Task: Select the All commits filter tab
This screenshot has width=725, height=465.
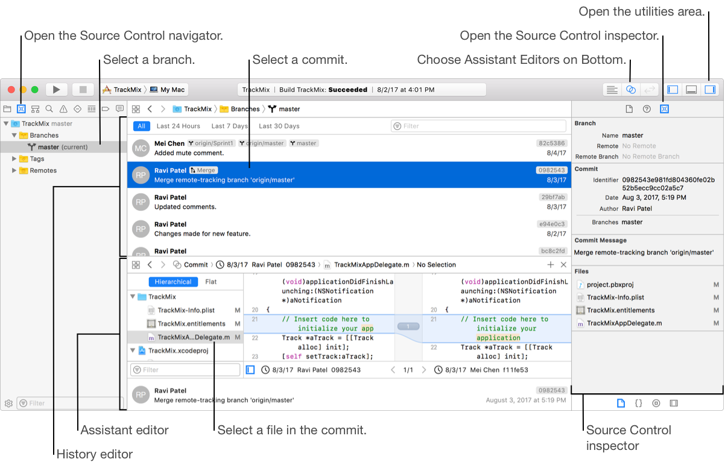Action: tap(141, 126)
